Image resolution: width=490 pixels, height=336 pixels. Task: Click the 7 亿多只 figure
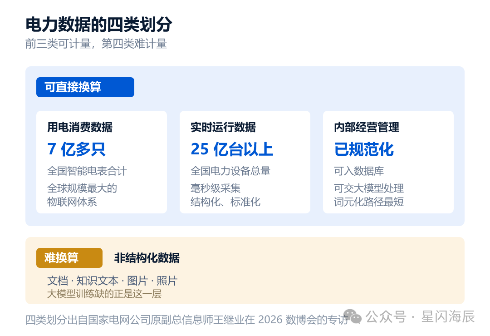coord(76,149)
